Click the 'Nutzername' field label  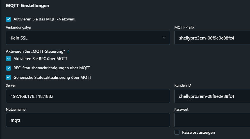click(x=16, y=109)
